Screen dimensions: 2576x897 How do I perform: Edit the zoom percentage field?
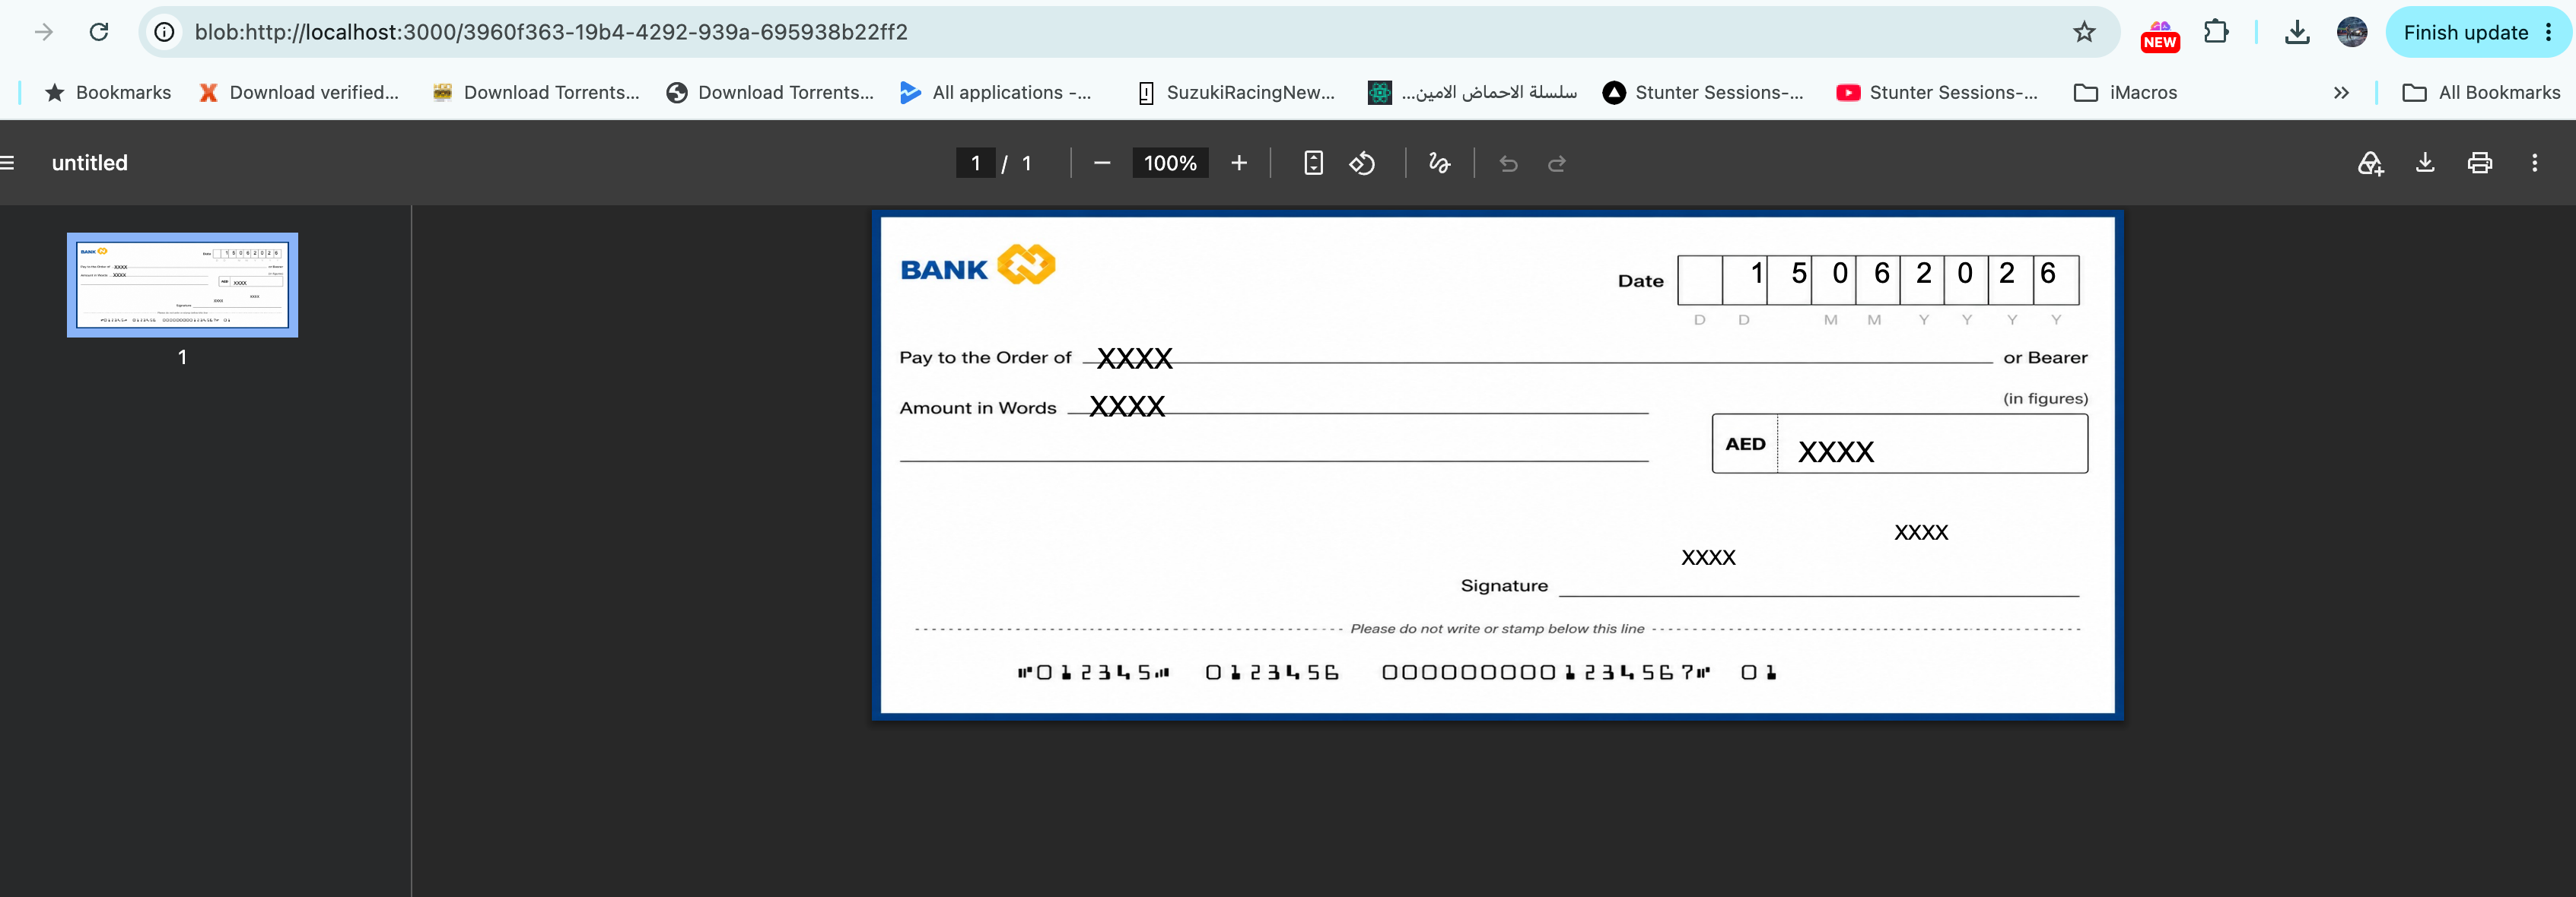point(1170,163)
